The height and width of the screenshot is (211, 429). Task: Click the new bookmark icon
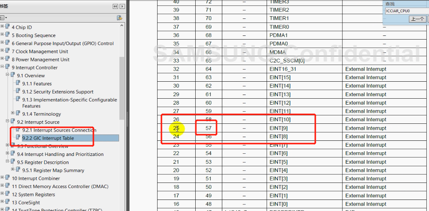119,18
